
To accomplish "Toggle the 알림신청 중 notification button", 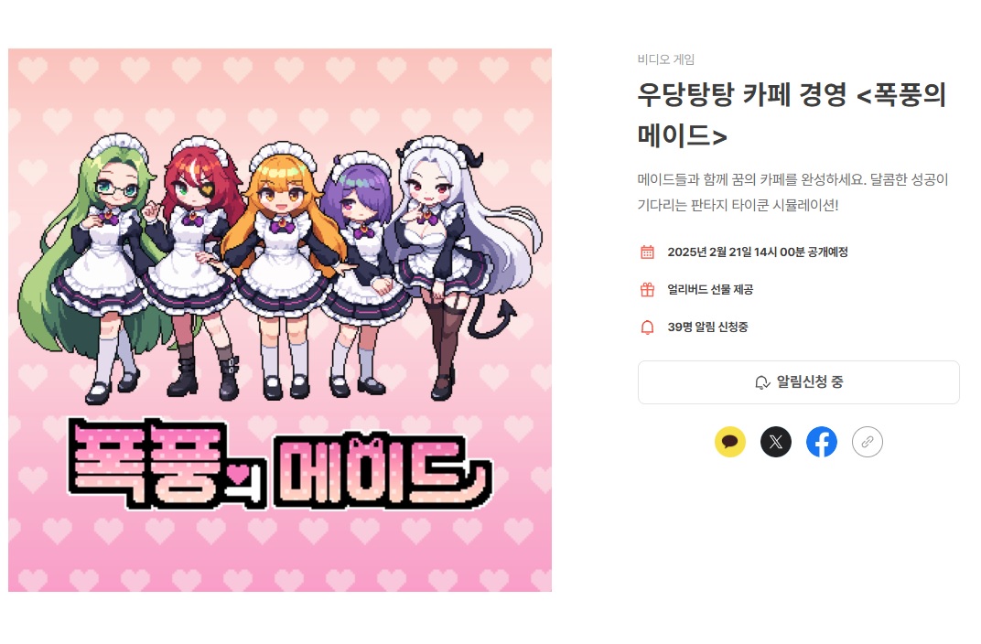I will tap(798, 382).
